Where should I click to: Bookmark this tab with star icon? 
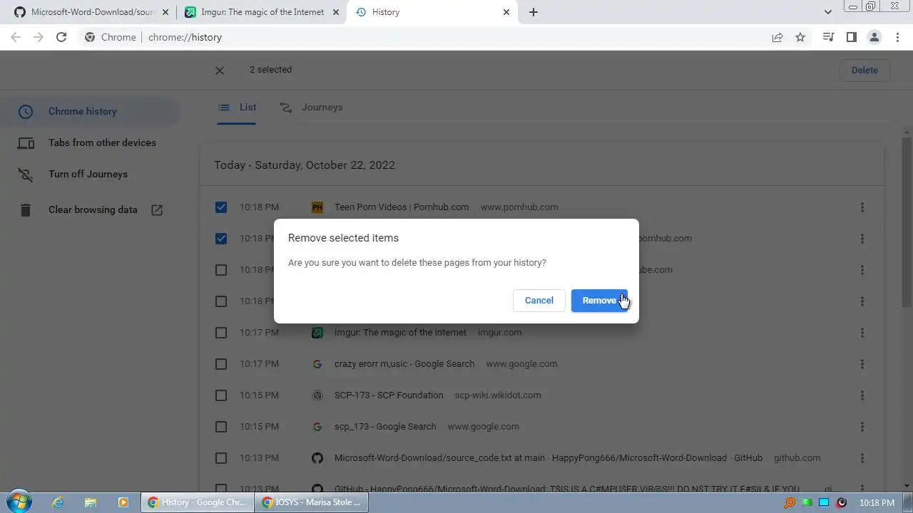[x=800, y=37]
